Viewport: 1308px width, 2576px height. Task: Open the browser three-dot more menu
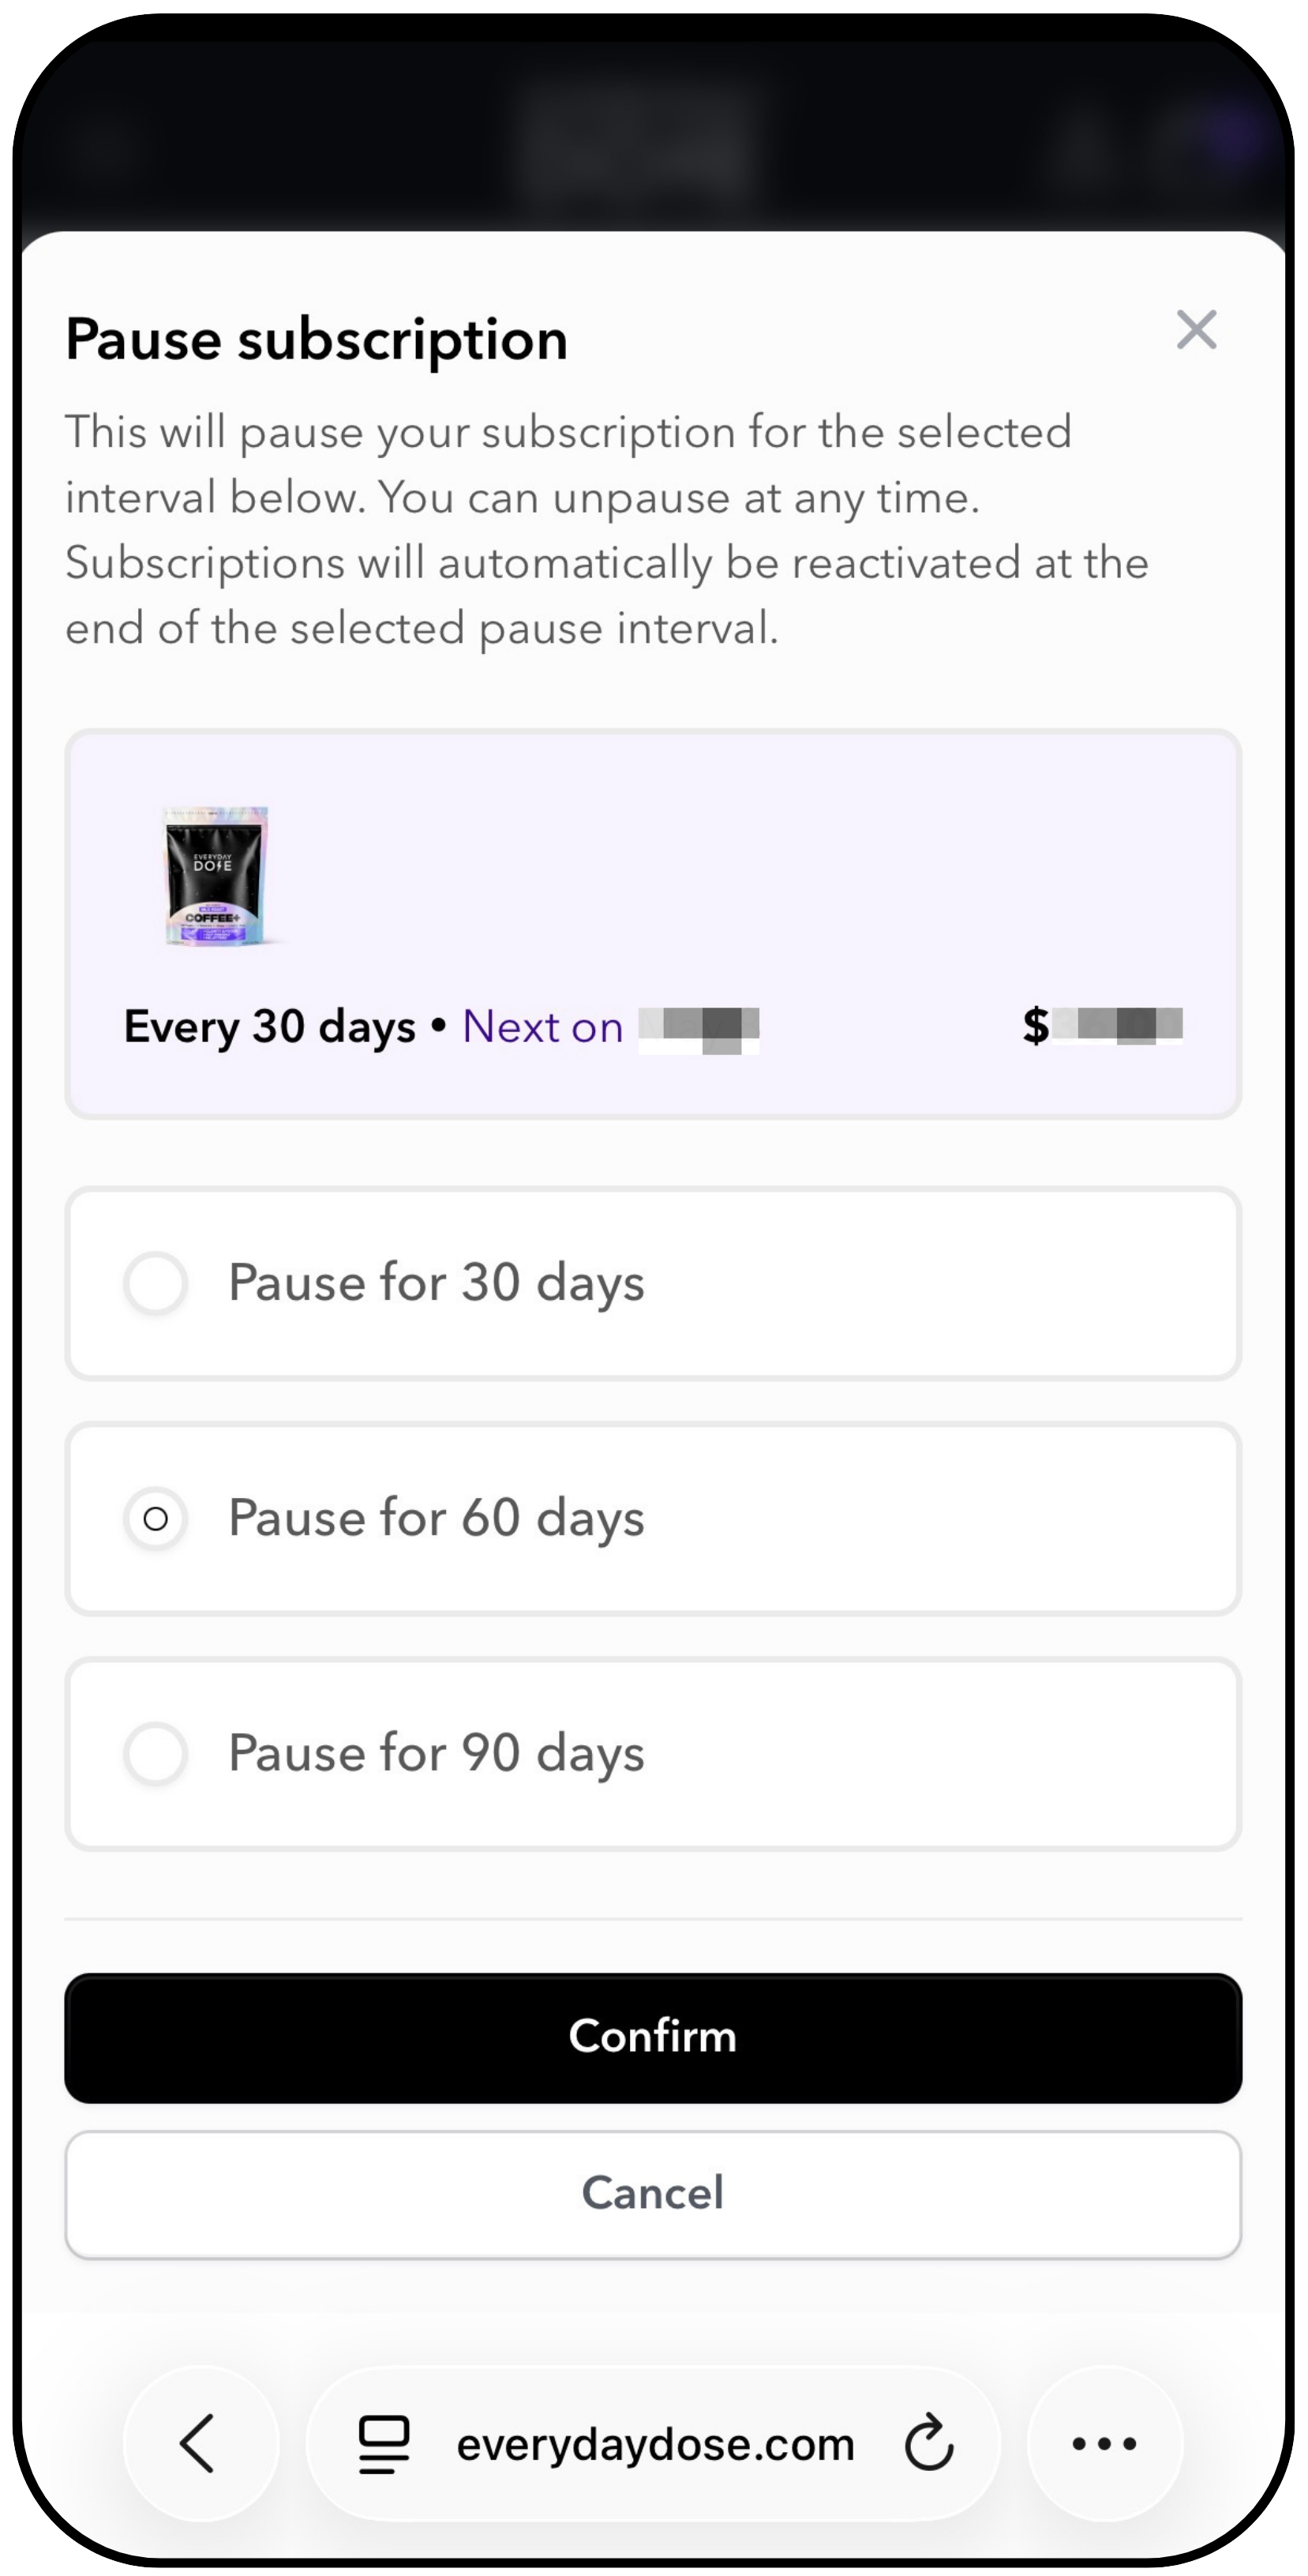(1104, 2443)
